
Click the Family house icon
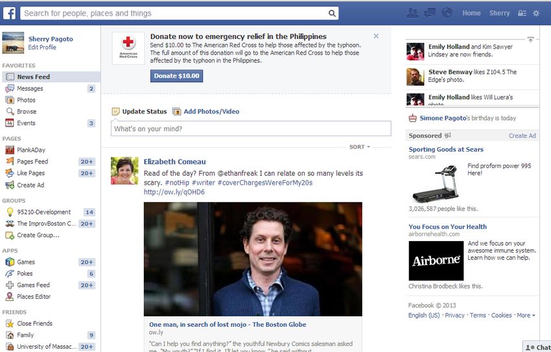click(10, 335)
